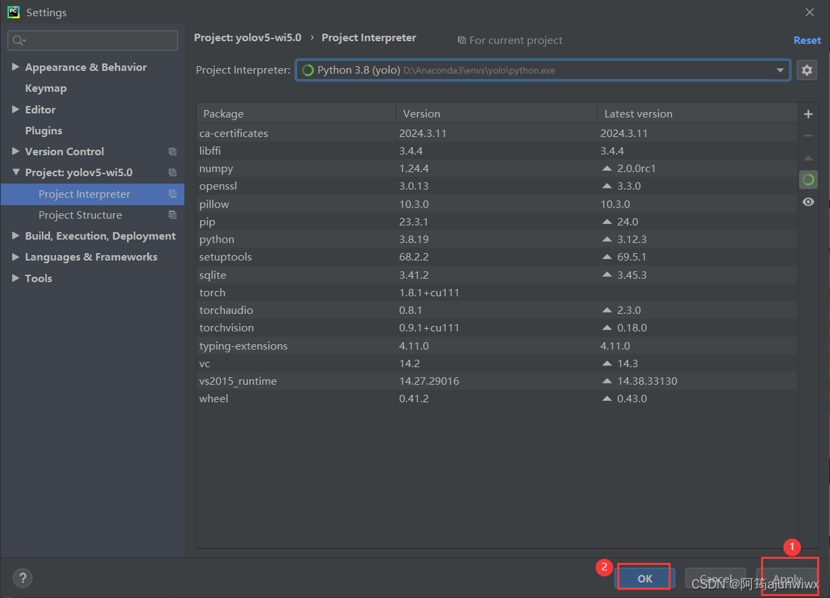
Task: Select the openssl package row
Action: [x=497, y=186]
